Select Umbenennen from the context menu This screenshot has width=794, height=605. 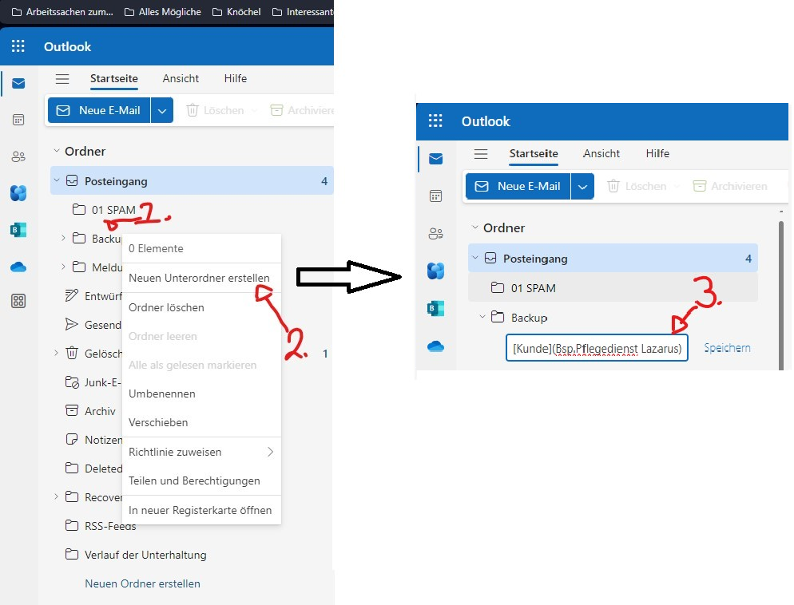162,393
